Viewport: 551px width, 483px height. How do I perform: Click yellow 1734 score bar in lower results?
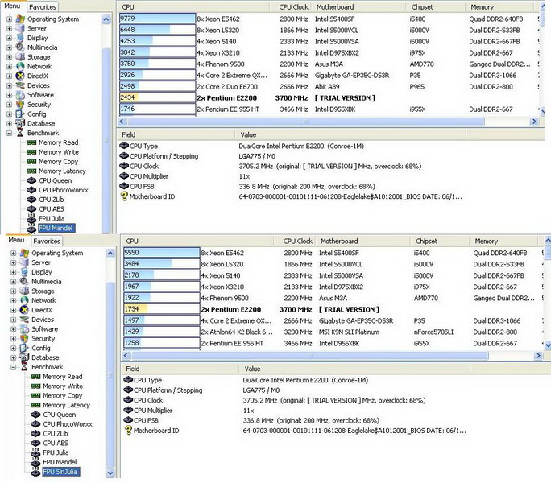point(161,309)
